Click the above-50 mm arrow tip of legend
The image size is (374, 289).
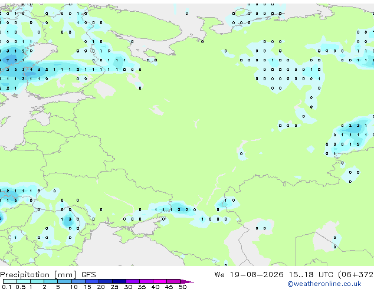tap(187, 281)
